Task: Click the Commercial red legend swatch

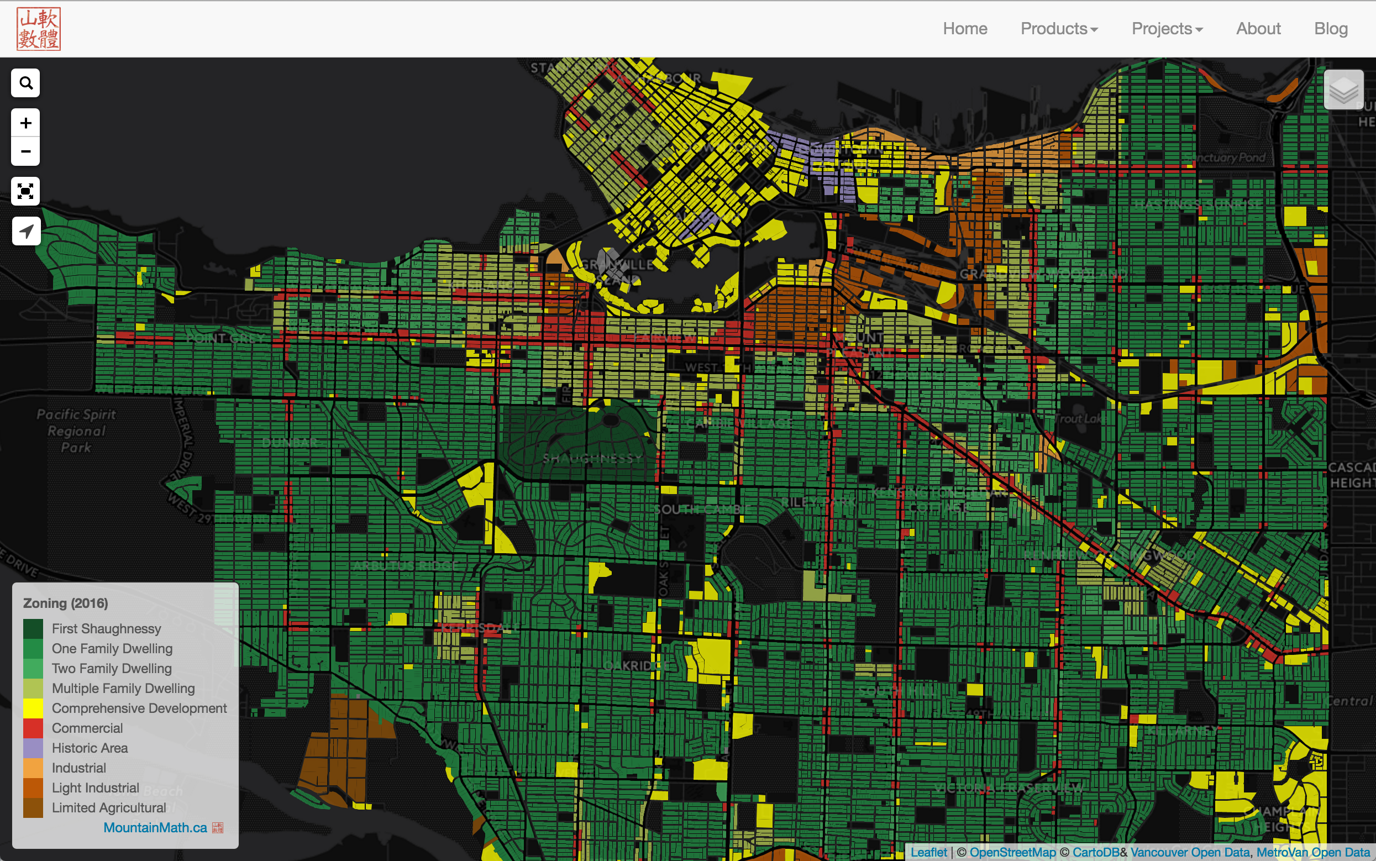Action: 33,728
